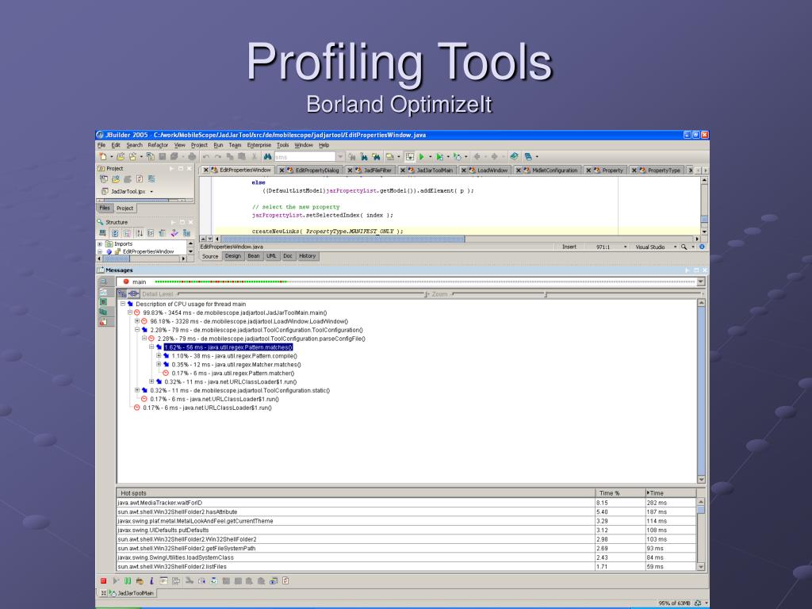This screenshot has height=609, width=812.
Task: Switch to the MidletConfiguration editor tab
Action: [550, 170]
